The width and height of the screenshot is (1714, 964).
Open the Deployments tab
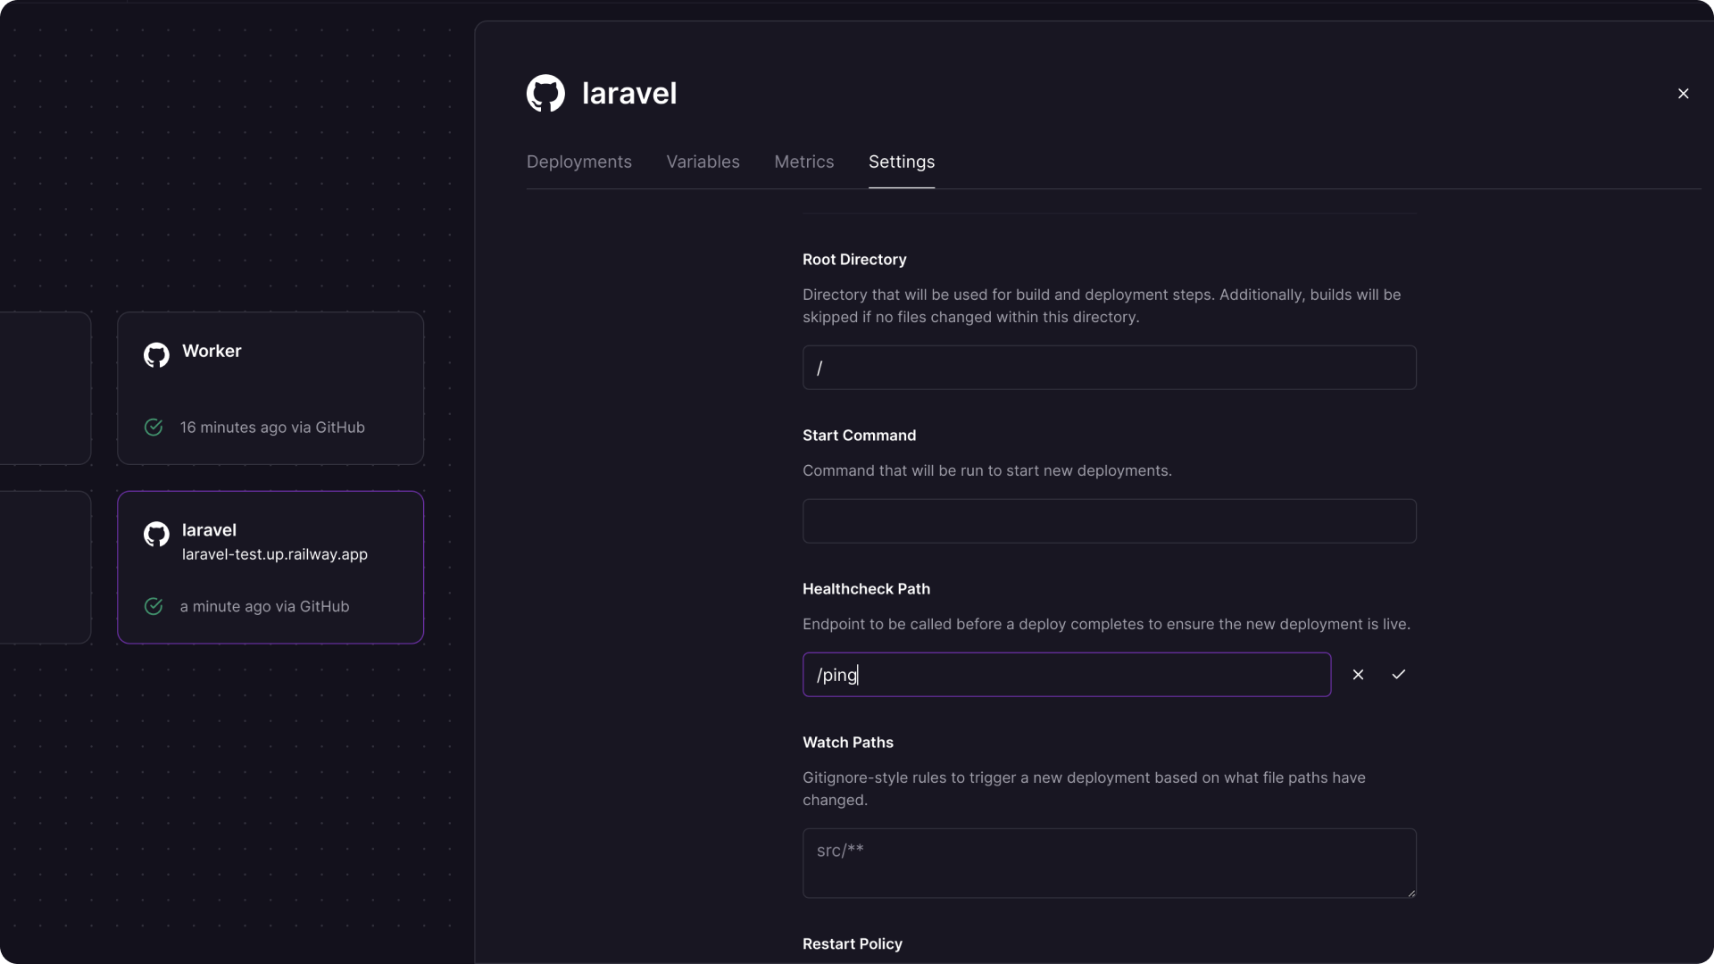click(579, 162)
